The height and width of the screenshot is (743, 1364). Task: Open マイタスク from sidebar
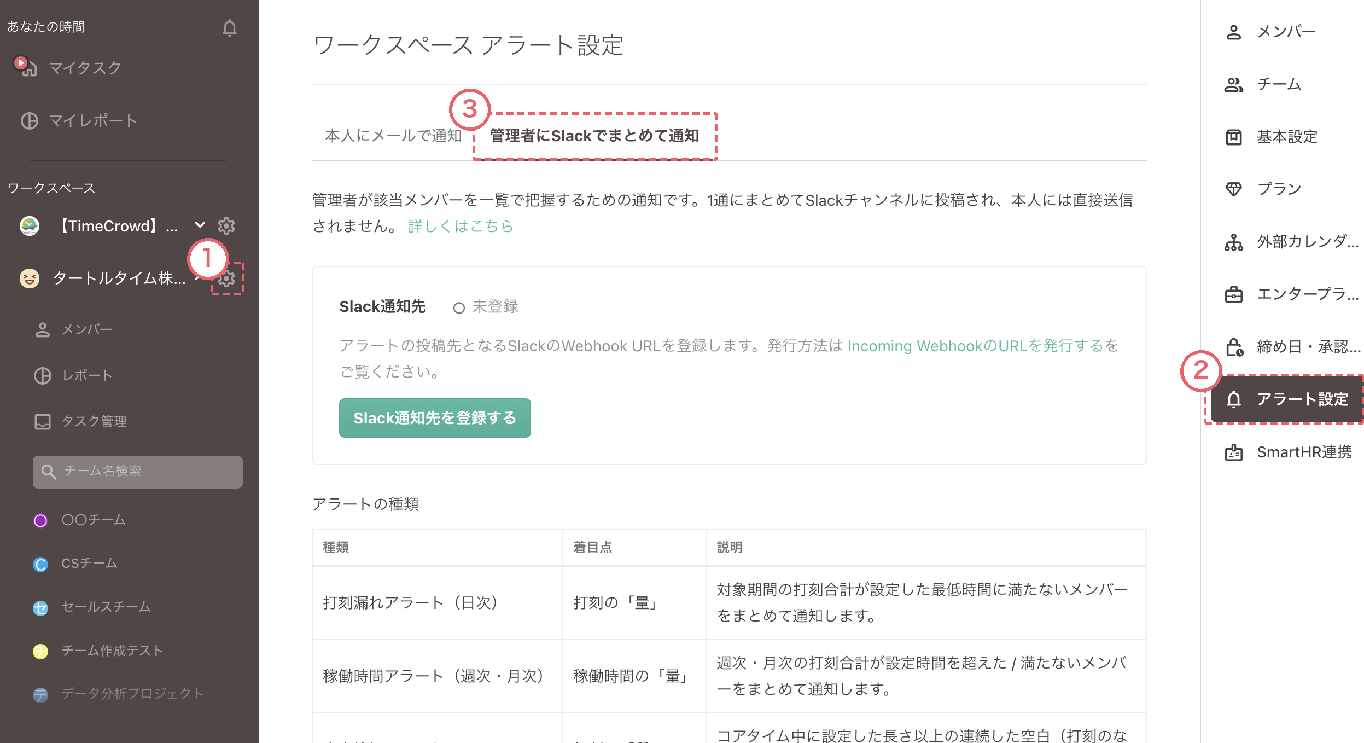click(85, 67)
